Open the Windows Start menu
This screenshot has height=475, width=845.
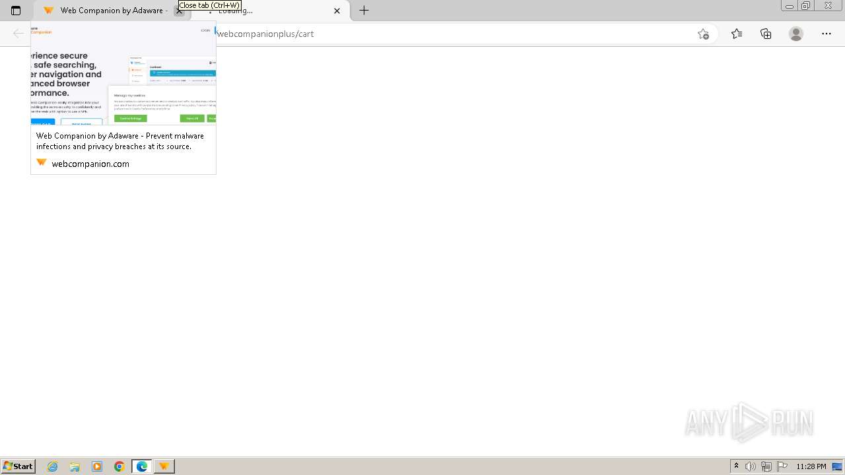18,466
